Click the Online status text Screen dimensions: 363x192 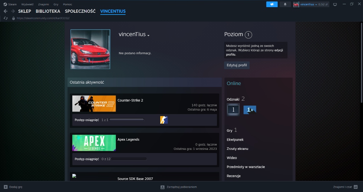(234, 83)
